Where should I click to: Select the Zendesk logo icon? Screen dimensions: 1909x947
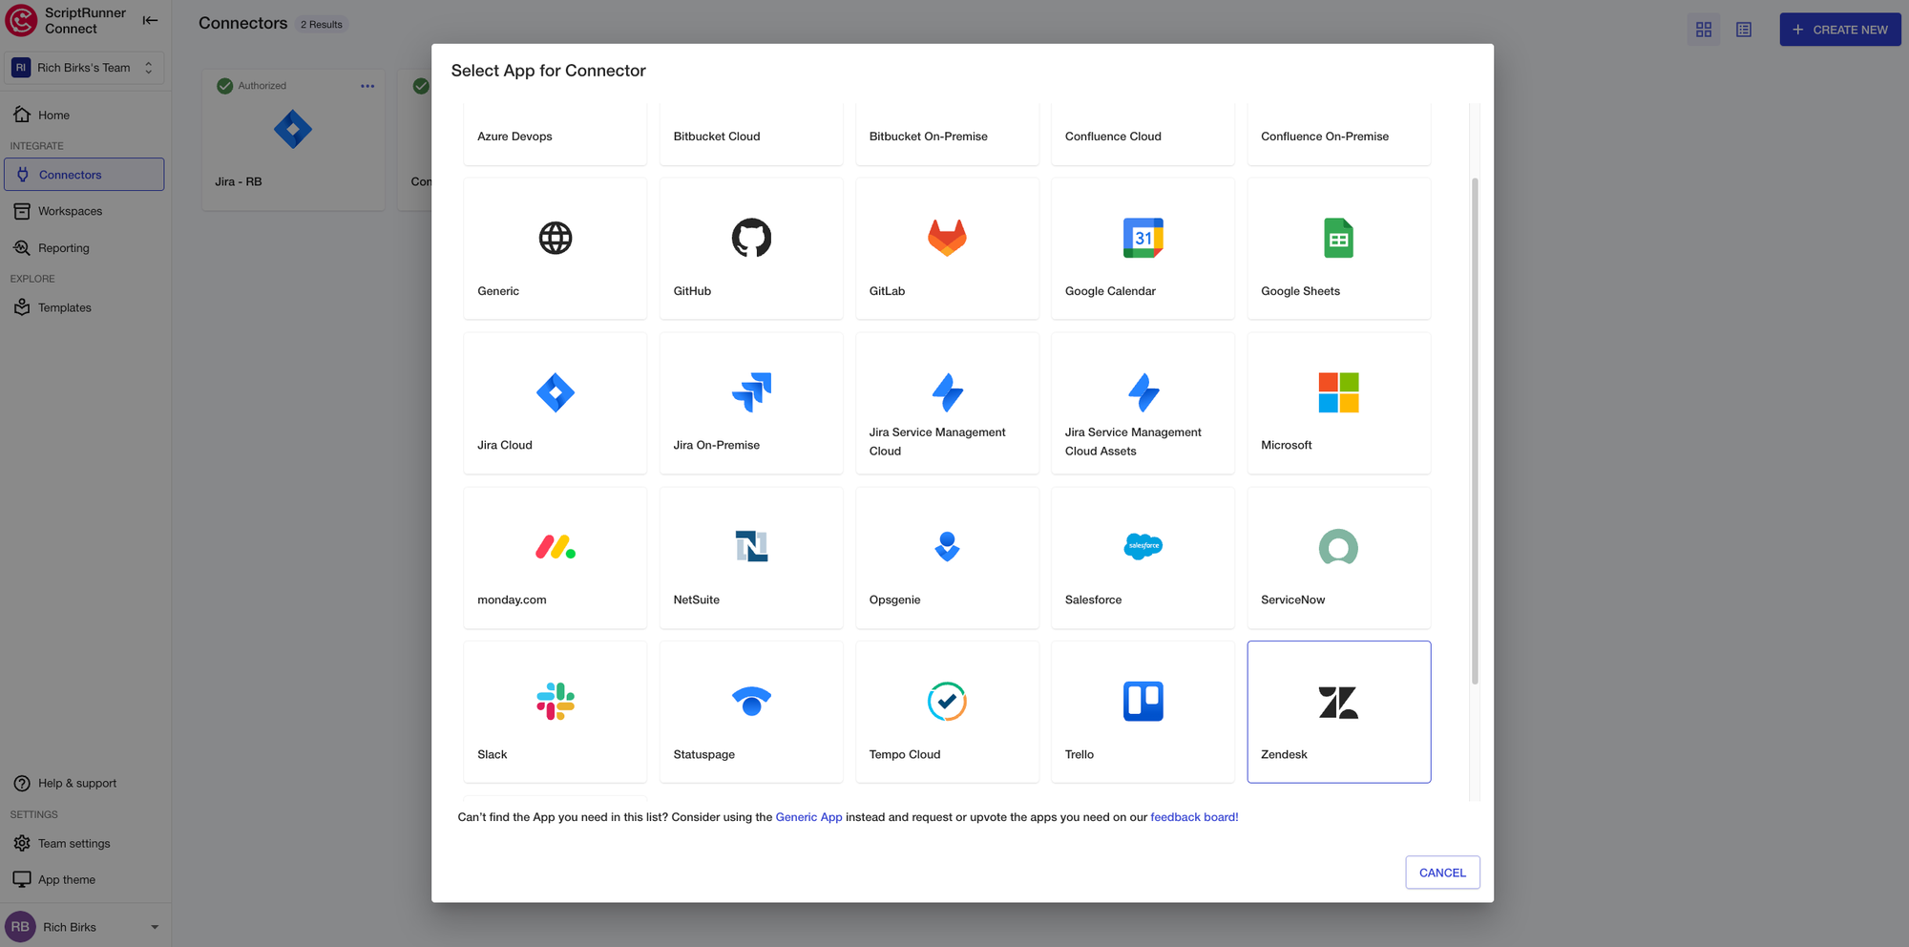pyautogui.click(x=1338, y=702)
